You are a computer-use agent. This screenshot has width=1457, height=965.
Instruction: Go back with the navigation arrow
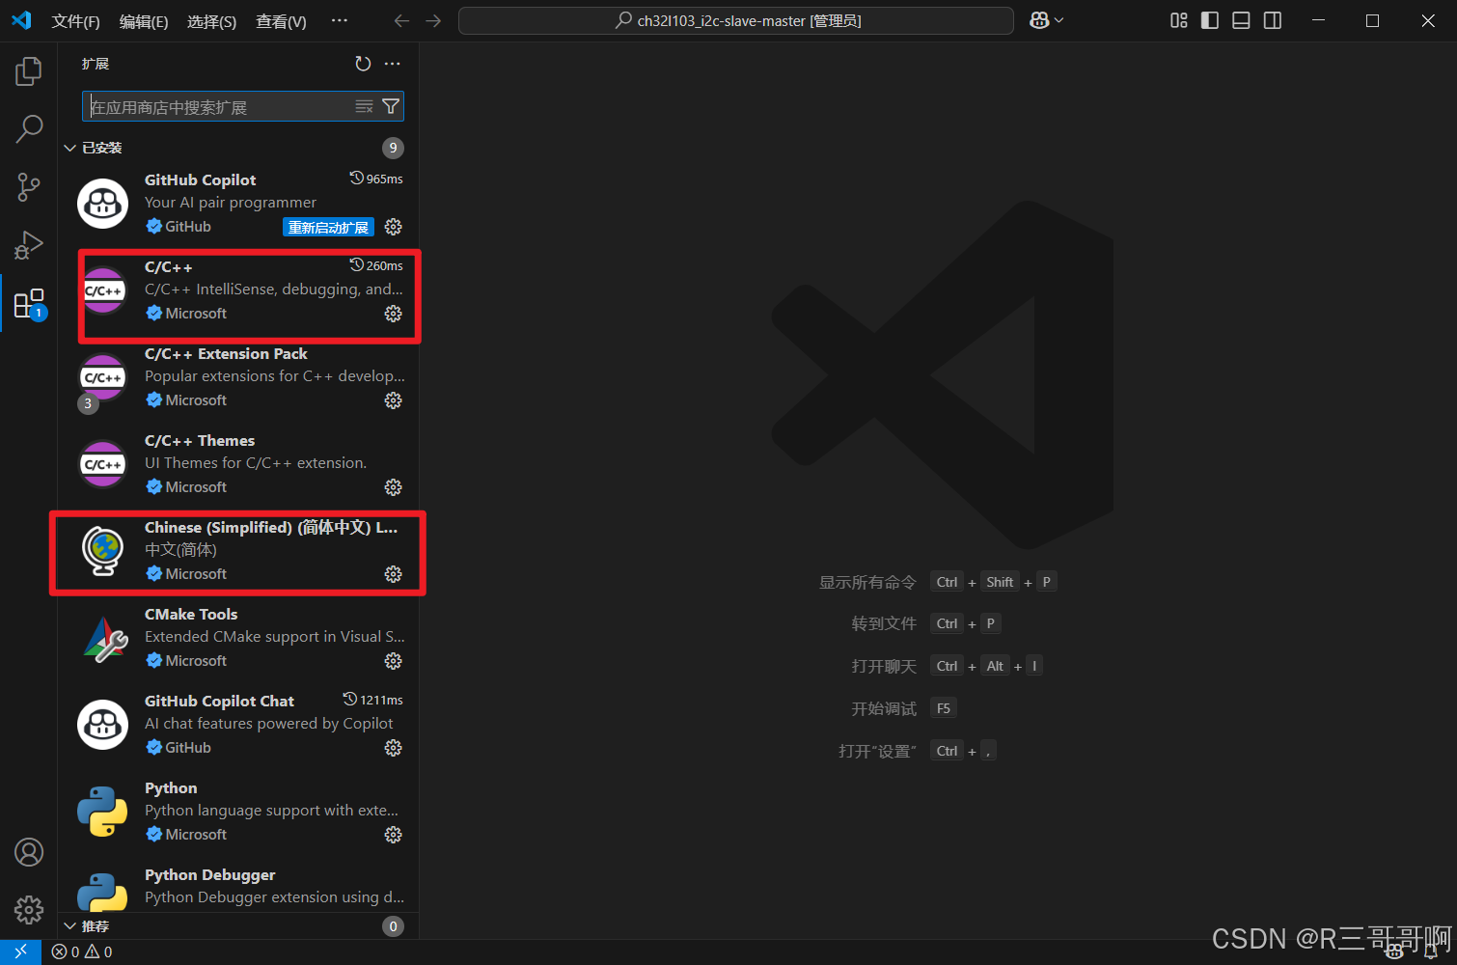[401, 20]
